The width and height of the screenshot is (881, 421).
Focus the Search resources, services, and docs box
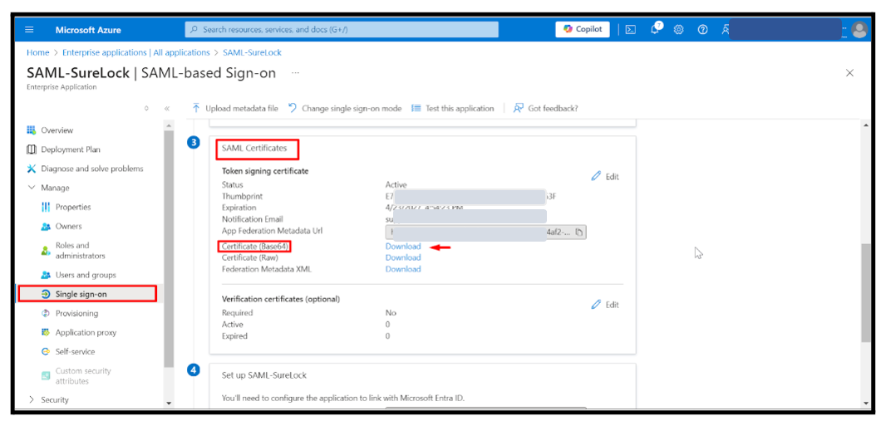click(342, 29)
